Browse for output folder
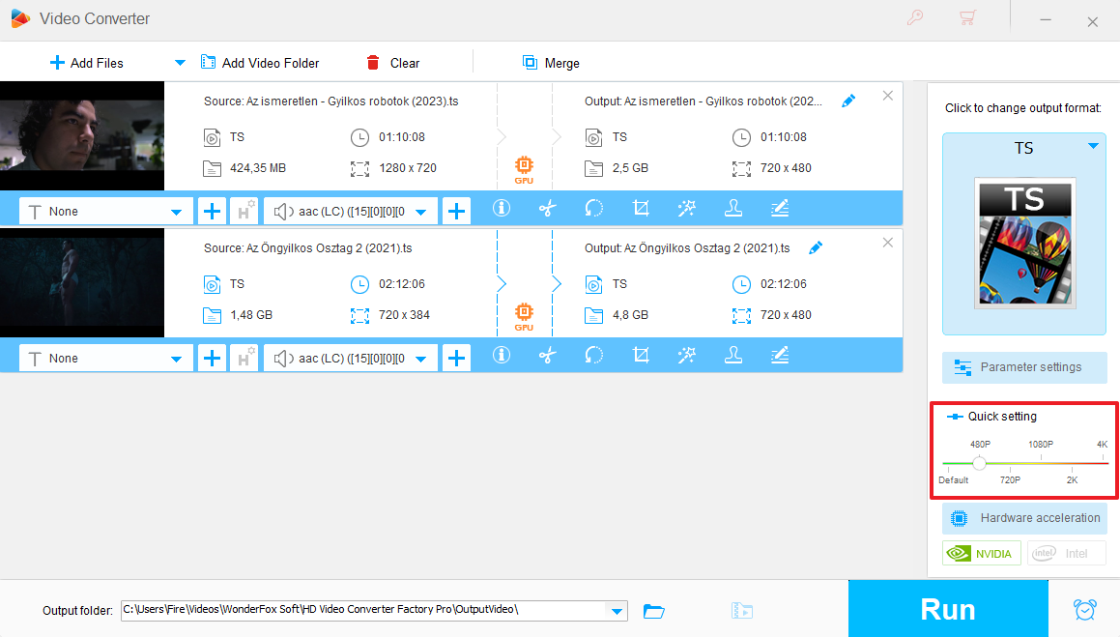Image resolution: width=1120 pixels, height=637 pixels. click(653, 611)
